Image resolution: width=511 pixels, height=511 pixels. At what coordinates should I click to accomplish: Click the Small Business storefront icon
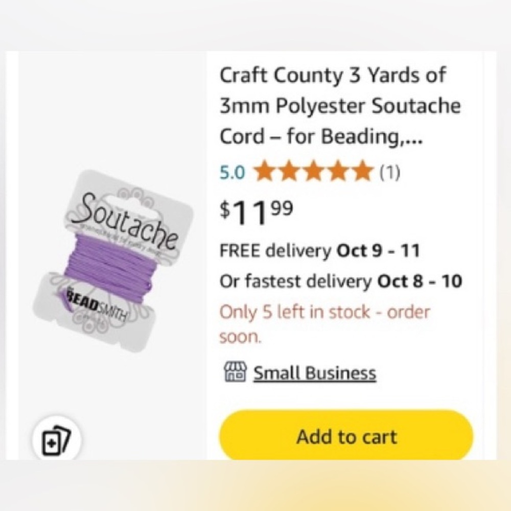click(235, 373)
